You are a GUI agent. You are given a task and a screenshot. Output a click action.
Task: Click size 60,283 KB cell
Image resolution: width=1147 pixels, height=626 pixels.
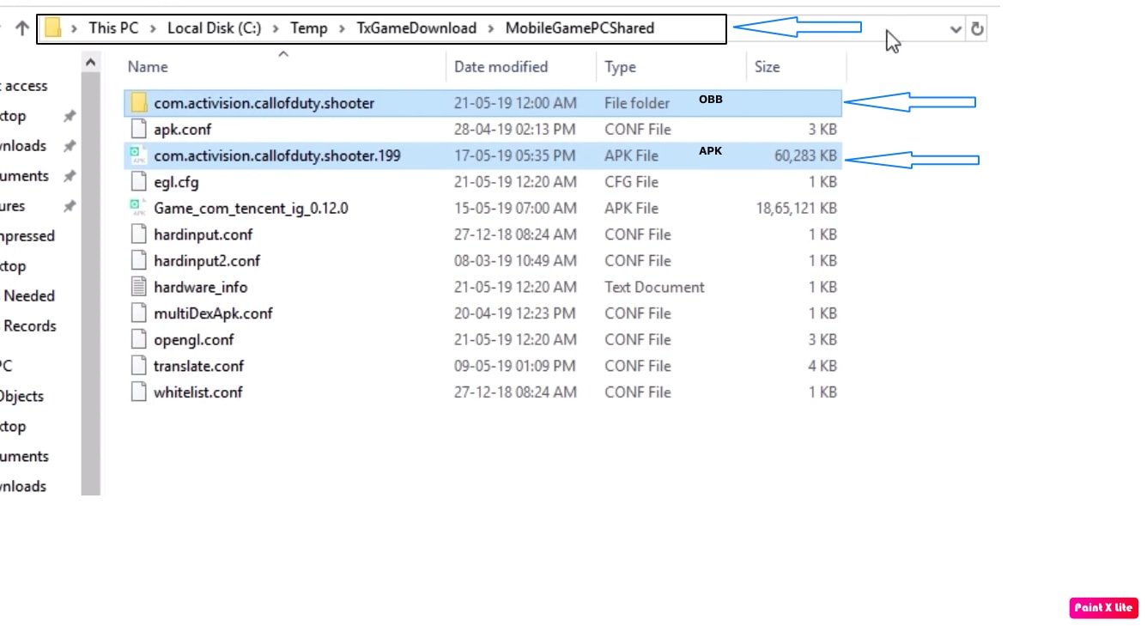tap(805, 156)
